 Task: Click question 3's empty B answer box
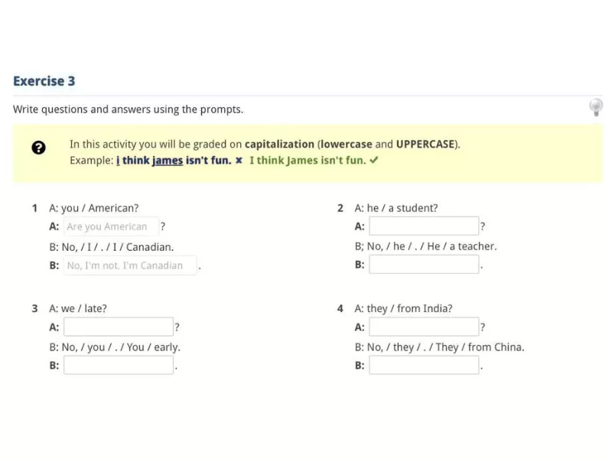[119, 365]
